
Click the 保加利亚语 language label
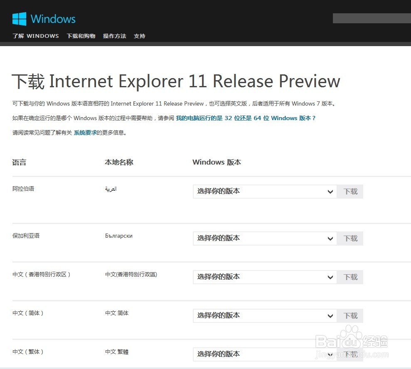click(x=26, y=236)
